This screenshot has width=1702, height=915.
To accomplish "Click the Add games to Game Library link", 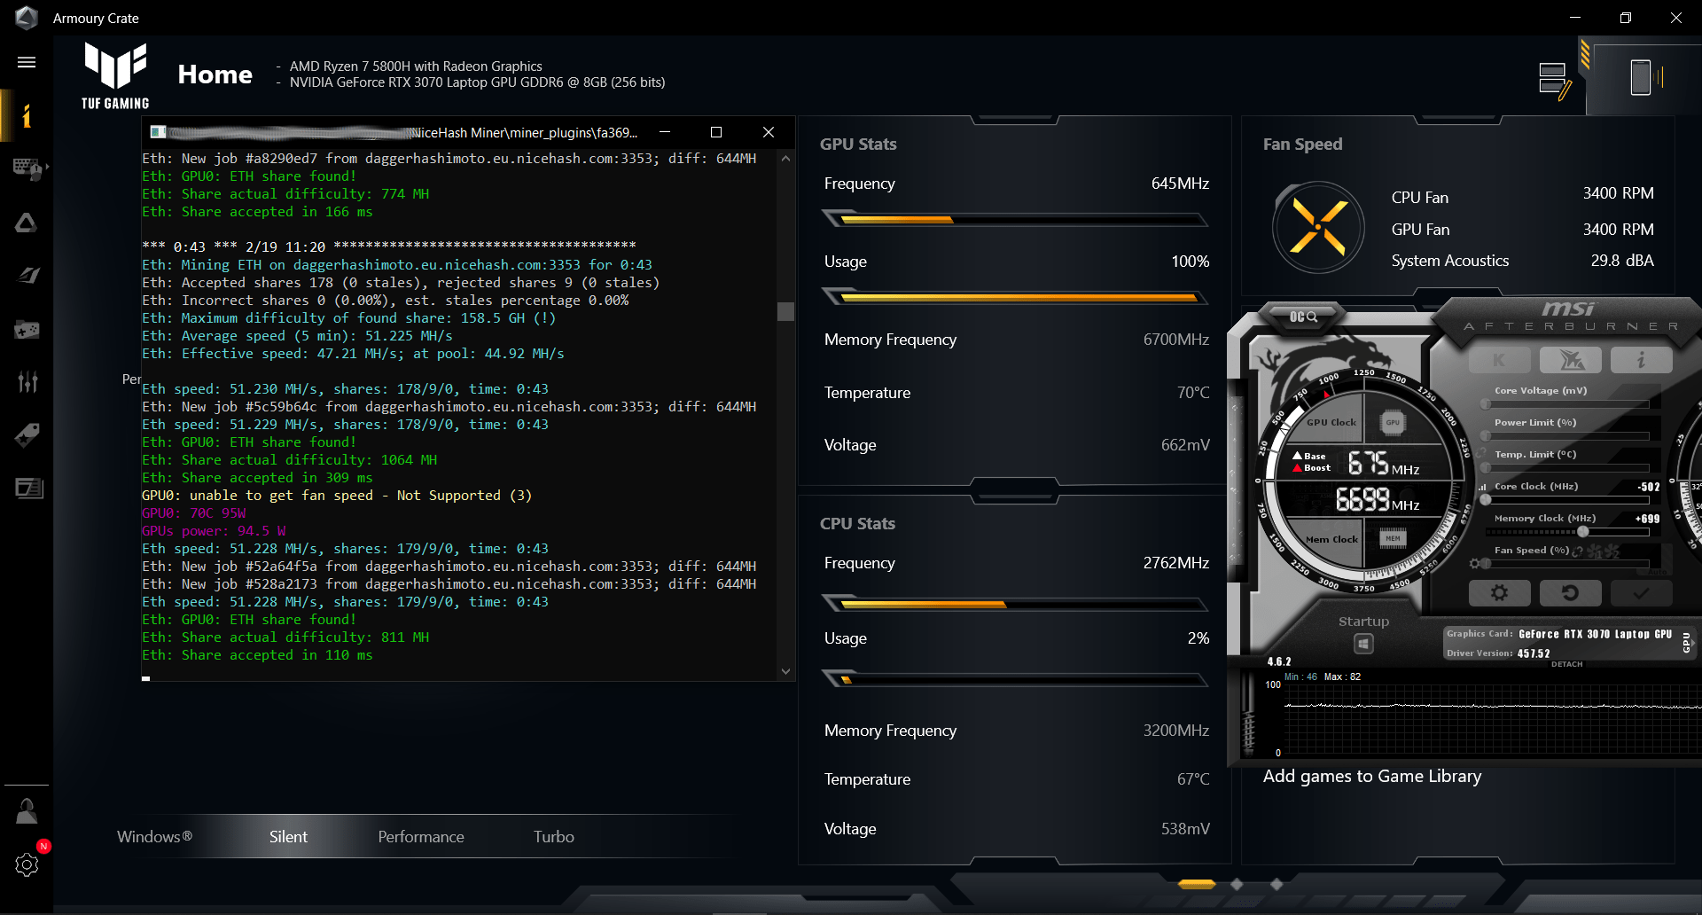I will coord(1372,776).
